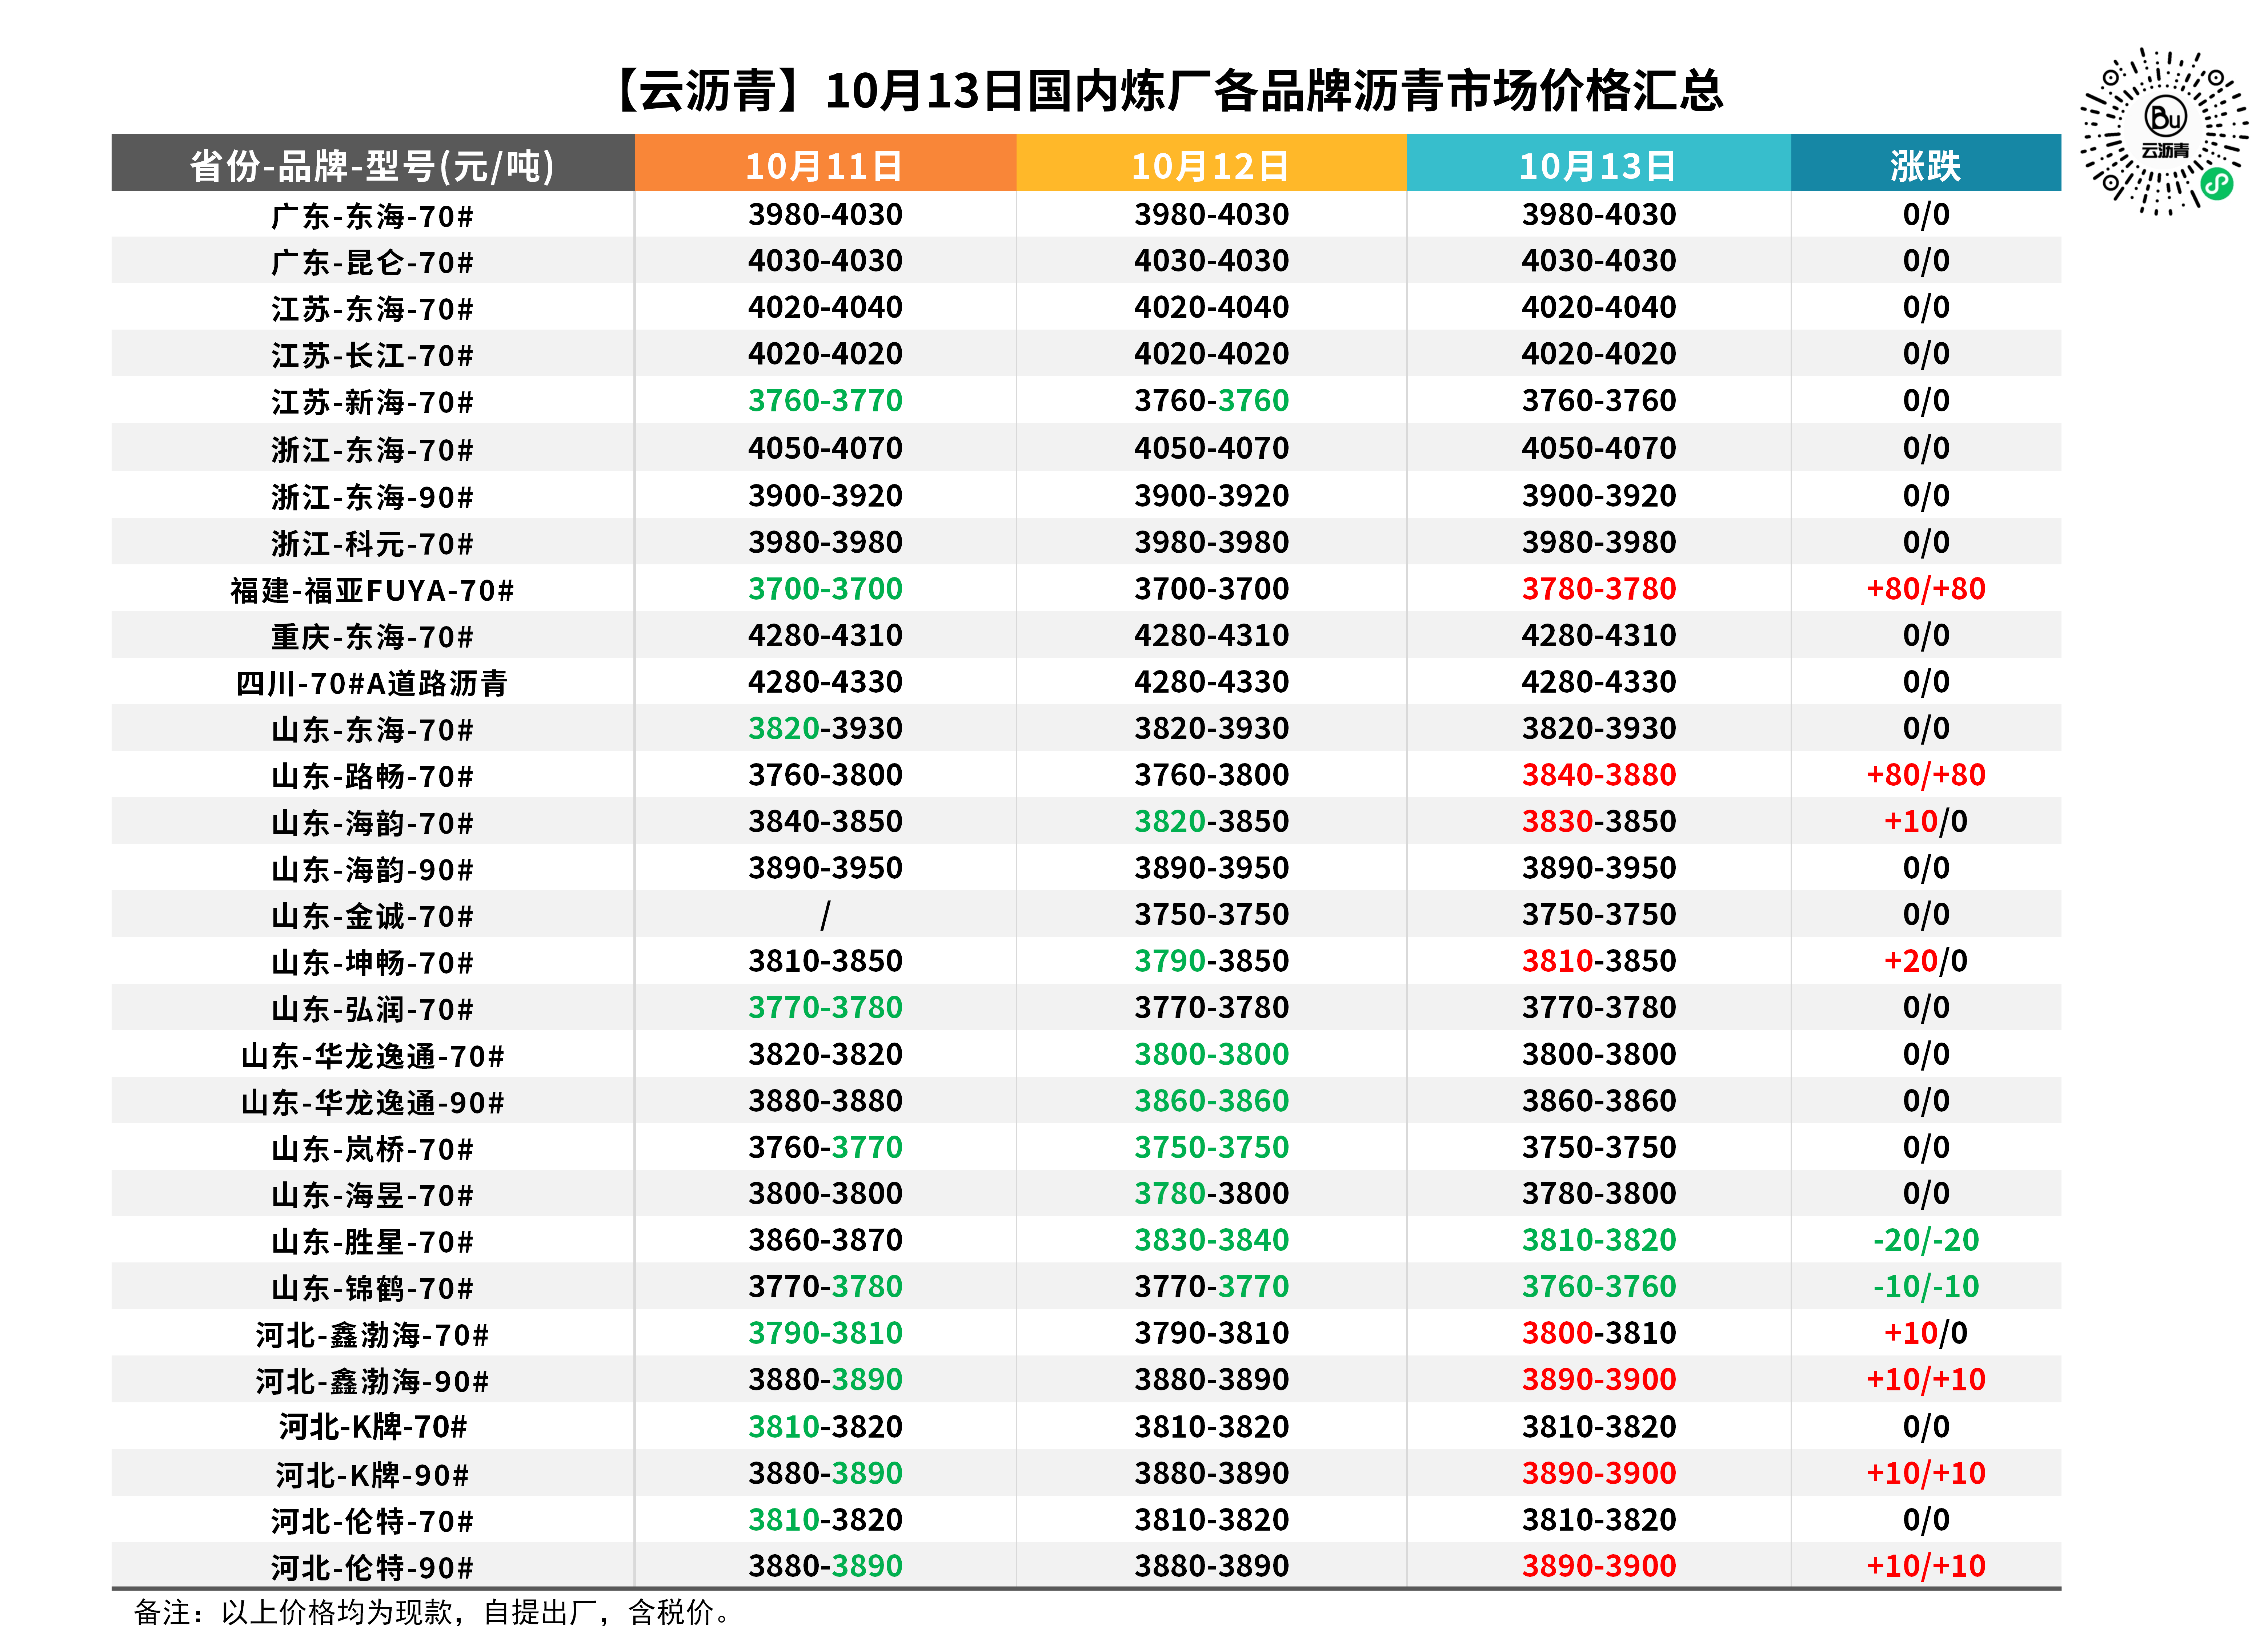Select row label 山东-坤畅-70#
Screen dimensions: 2268x1652
(372, 962)
